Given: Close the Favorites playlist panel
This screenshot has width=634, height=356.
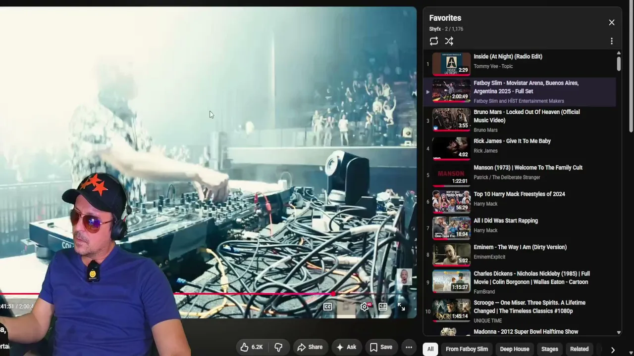Looking at the screenshot, I should [x=612, y=22].
